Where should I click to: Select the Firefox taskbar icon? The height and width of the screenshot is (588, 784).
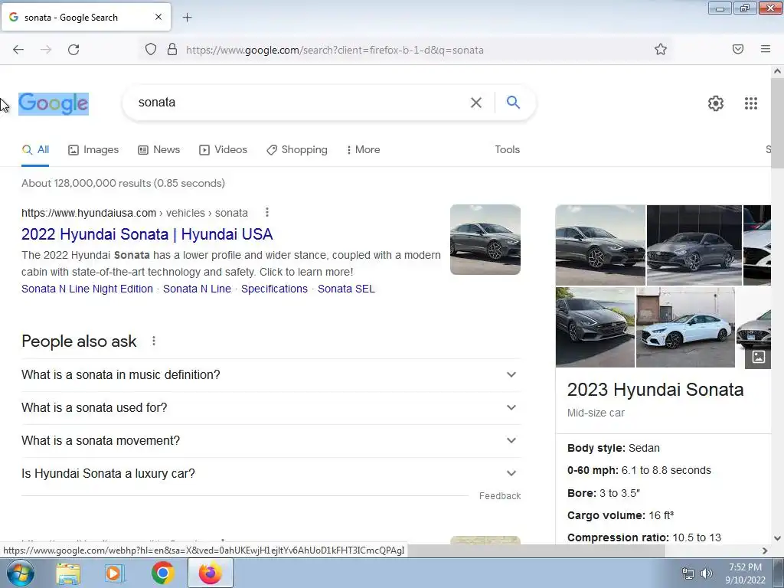(x=210, y=573)
